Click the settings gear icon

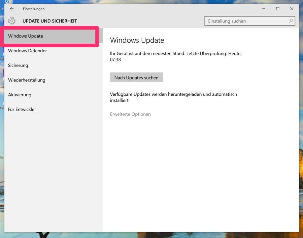[12, 21]
